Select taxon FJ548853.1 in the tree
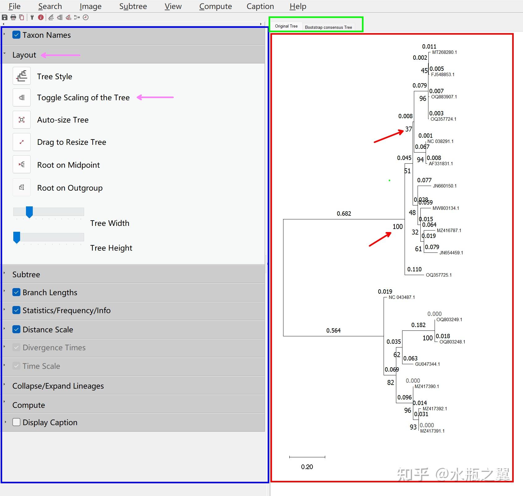The width and height of the screenshot is (523, 496). pos(443,75)
